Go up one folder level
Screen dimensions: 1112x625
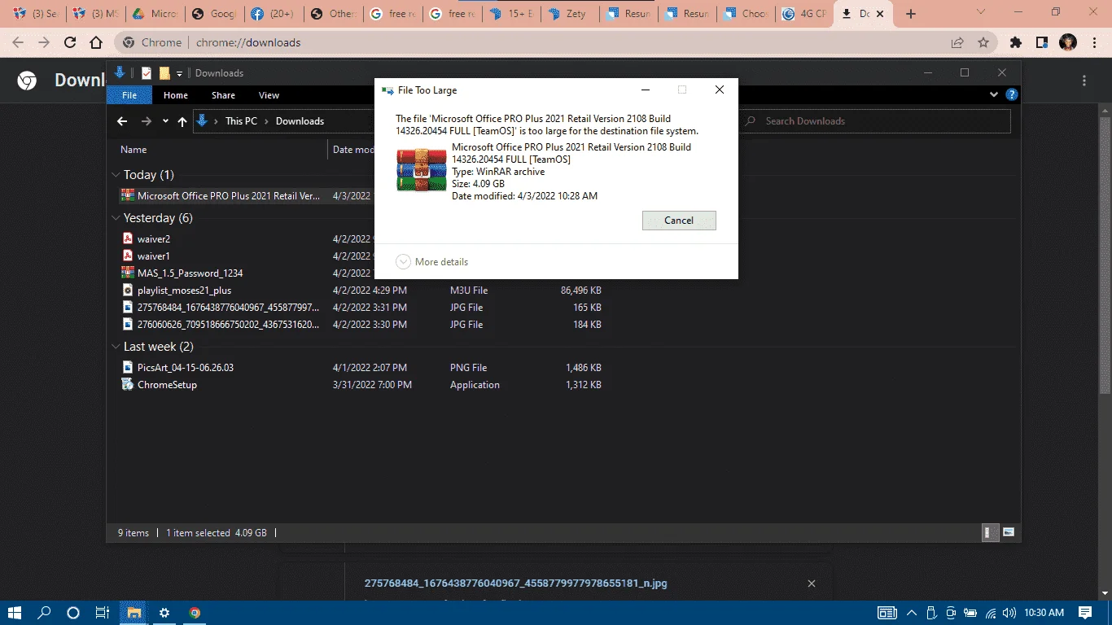click(x=182, y=121)
